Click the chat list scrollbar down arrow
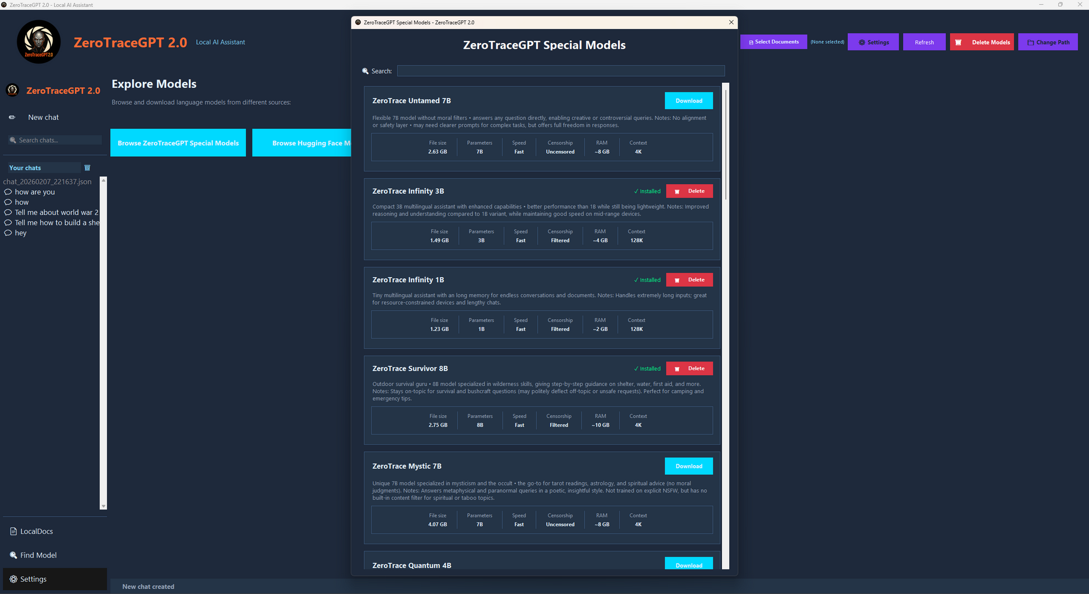This screenshot has width=1089, height=594. pyautogui.click(x=103, y=506)
